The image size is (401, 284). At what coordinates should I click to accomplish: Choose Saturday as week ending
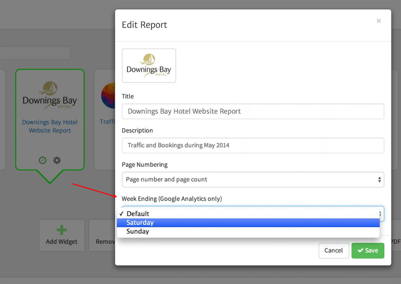tap(140, 223)
